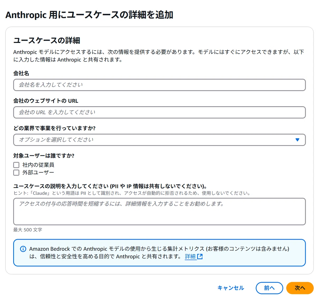
Task: Click the external link icon beside 詳細
Action: (200, 257)
